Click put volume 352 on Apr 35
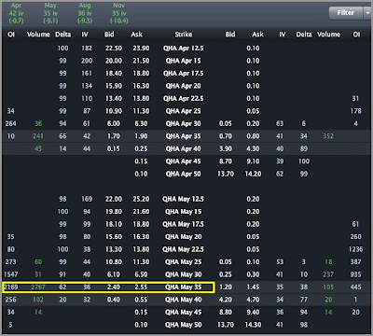The image size is (373, 336). [328, 136]
